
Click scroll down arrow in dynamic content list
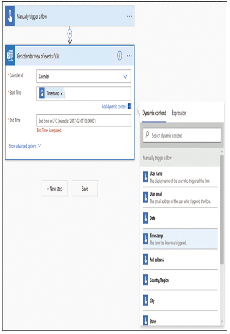pos(222,321)
